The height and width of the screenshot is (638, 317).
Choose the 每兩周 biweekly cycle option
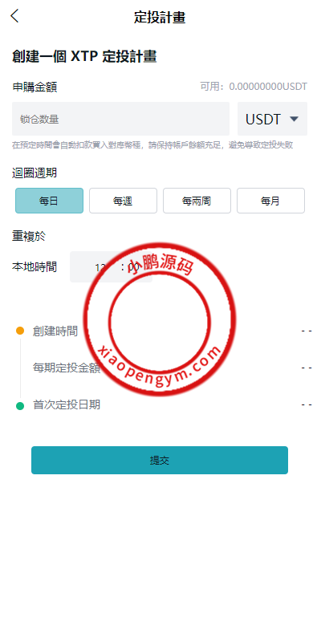point(197,201)
